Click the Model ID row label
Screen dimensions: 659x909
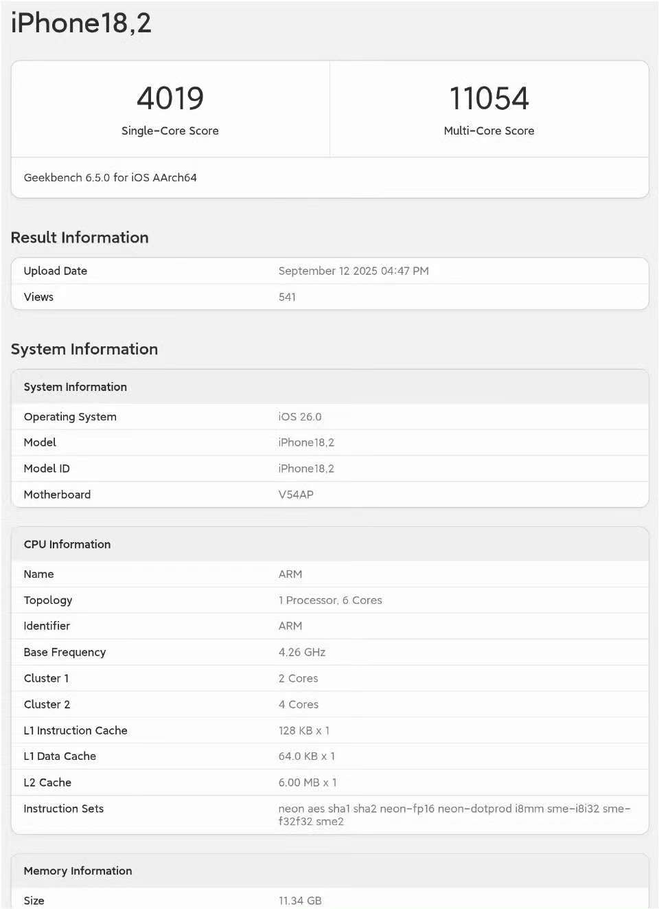(x=47, y=469)
